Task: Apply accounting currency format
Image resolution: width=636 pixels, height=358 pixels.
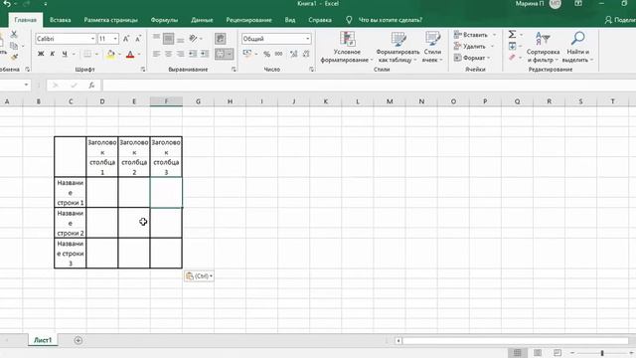Action: pos(247,54)
